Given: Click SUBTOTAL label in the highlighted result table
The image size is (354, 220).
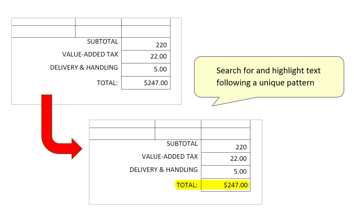Looking at the screenshot, I should coord(182,144).
